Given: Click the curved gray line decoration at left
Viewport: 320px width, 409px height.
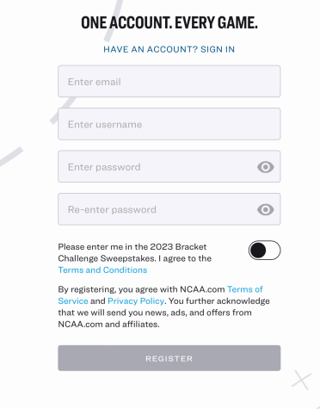Looking at the screenshot, I should pyautogui.click(x=11, y=157).
